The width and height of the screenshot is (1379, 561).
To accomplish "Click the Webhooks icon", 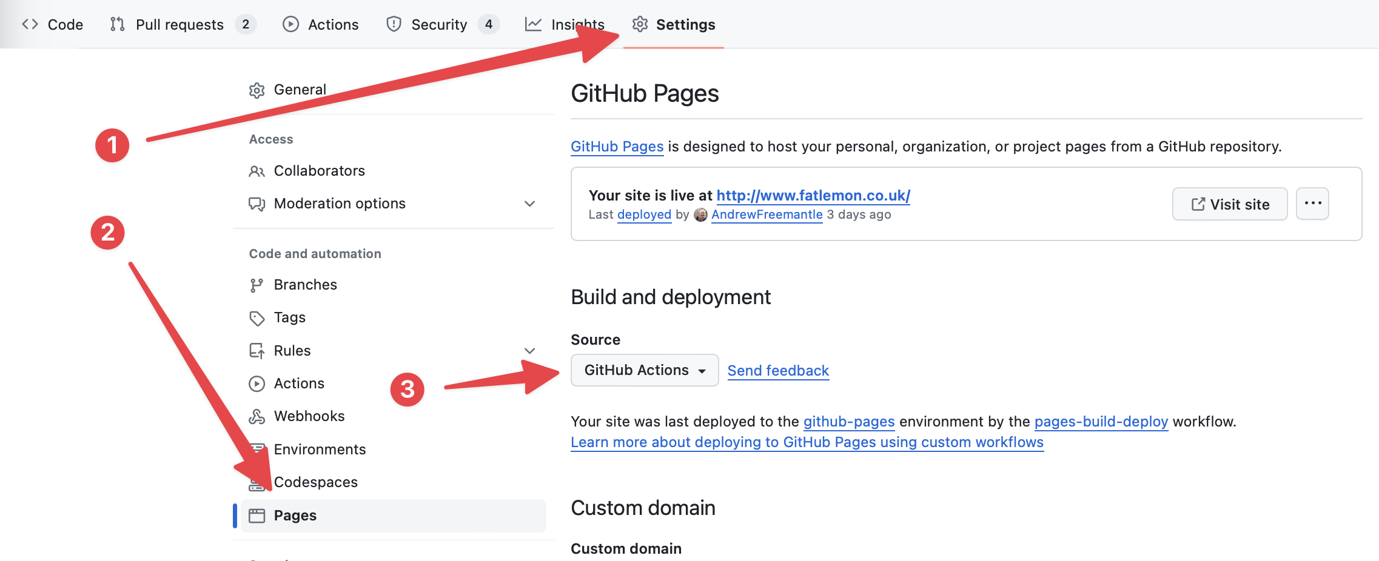I will [257, 416].
